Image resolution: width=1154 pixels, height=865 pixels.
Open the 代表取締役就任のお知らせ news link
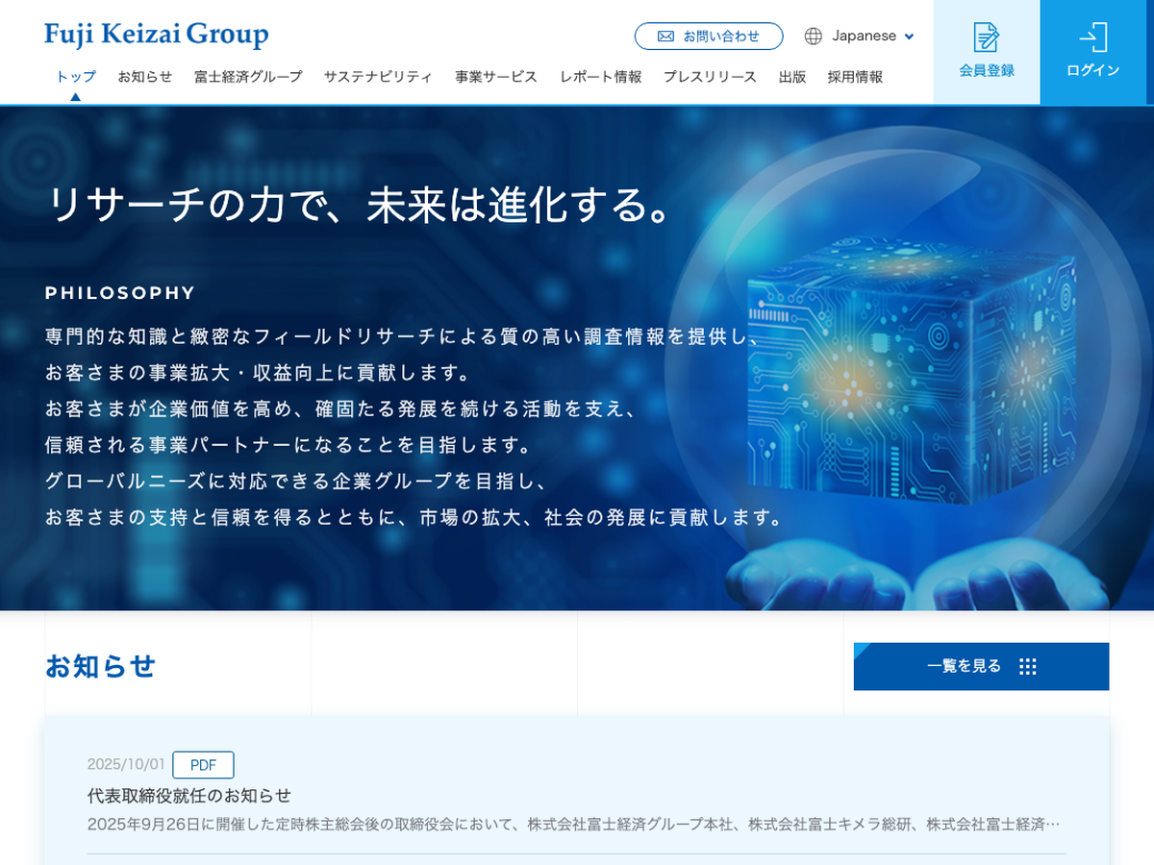pos(189,796)
